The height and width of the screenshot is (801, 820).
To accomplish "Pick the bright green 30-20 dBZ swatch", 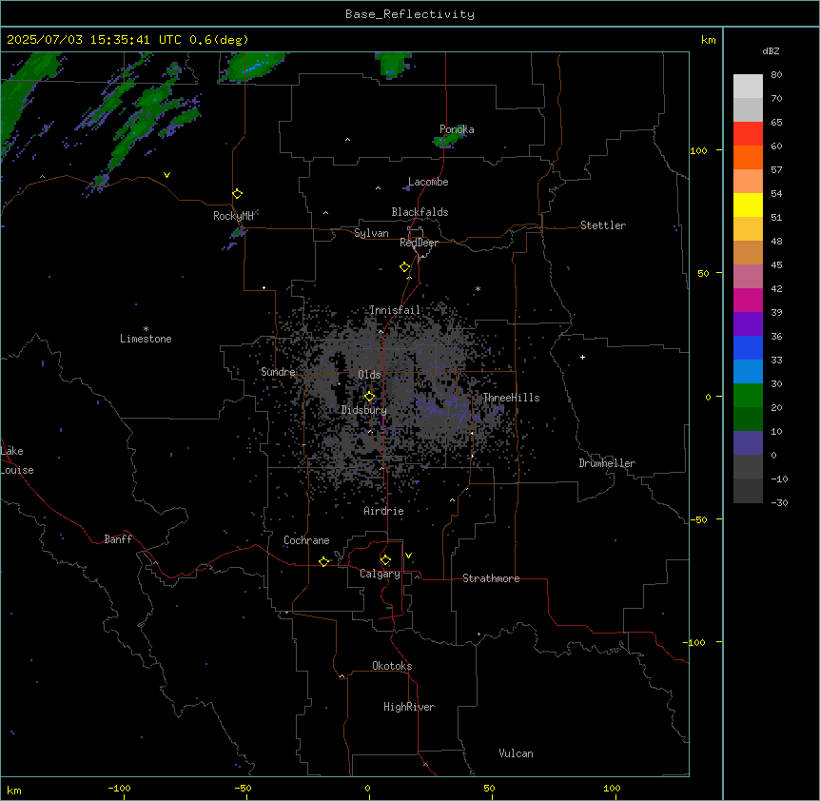I will tap(748, 396).
